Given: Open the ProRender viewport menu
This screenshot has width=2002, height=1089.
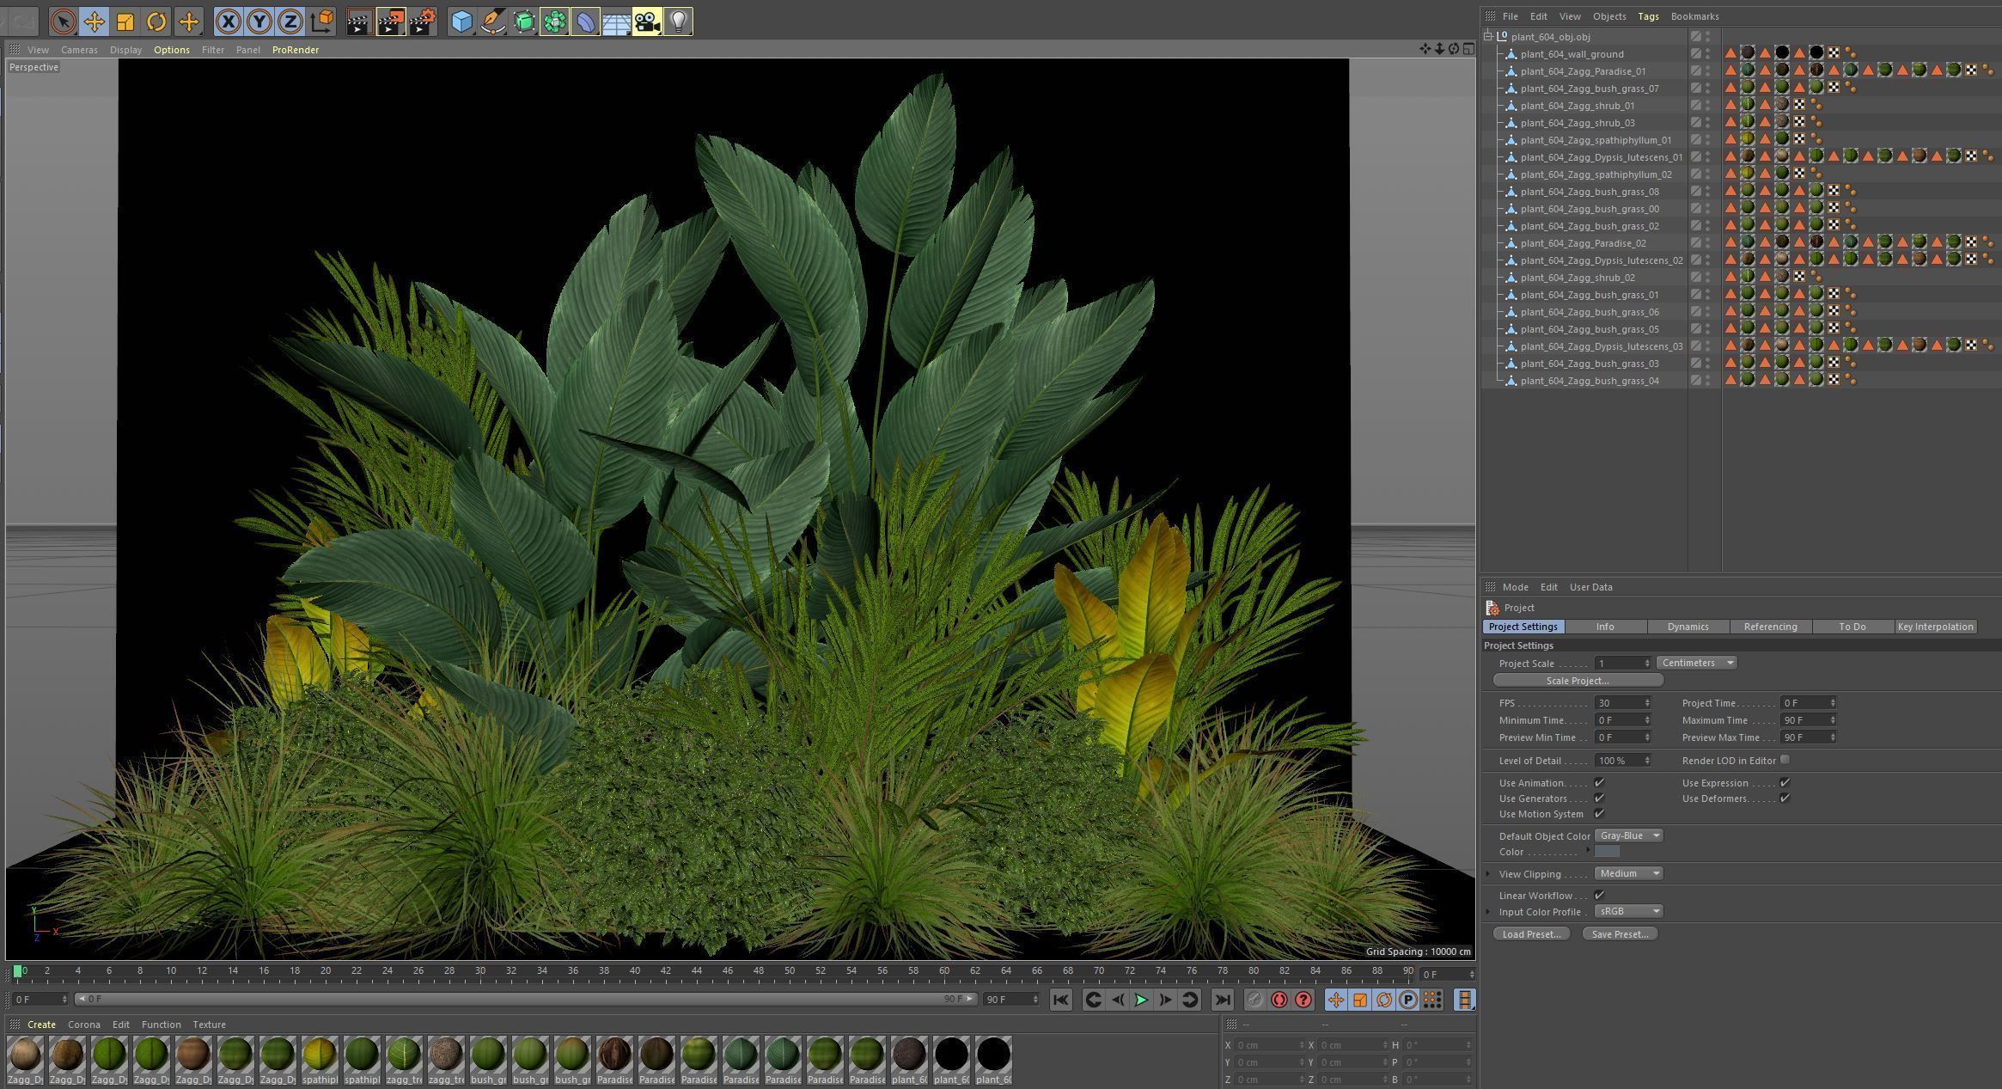Looking at the screenshot, I should 296,50.
